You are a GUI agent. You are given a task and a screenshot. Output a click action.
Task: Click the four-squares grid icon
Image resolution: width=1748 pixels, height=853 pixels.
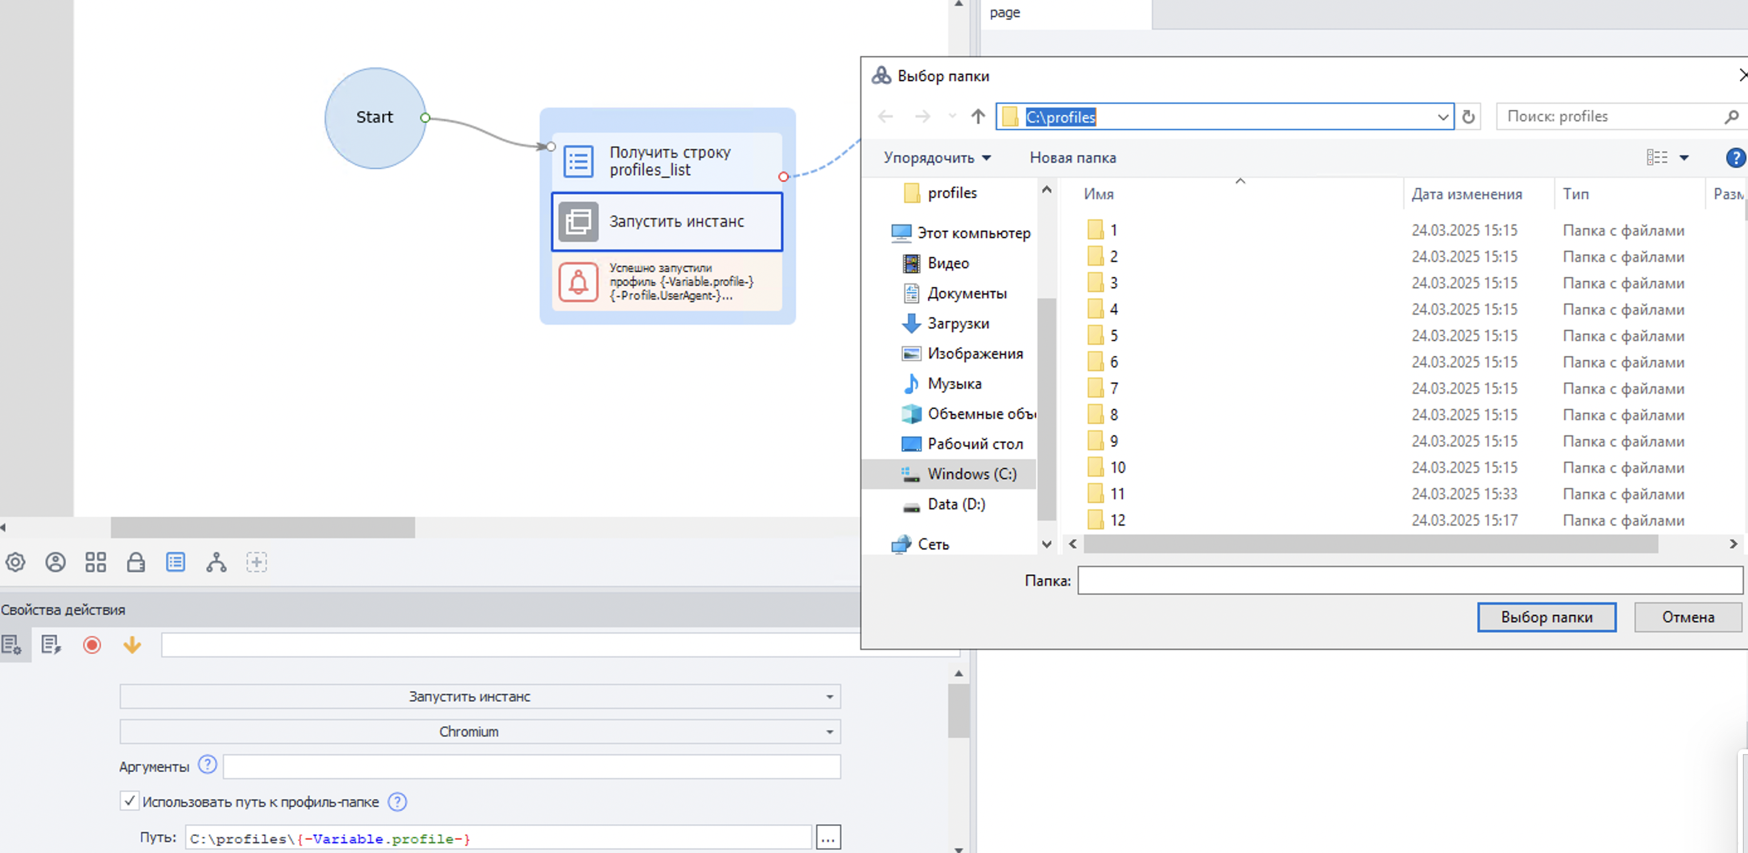click(96, 562)
